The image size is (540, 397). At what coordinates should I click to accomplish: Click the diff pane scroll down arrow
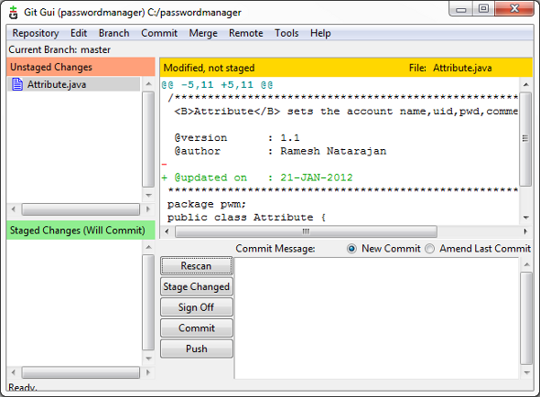tap(526, 218)
